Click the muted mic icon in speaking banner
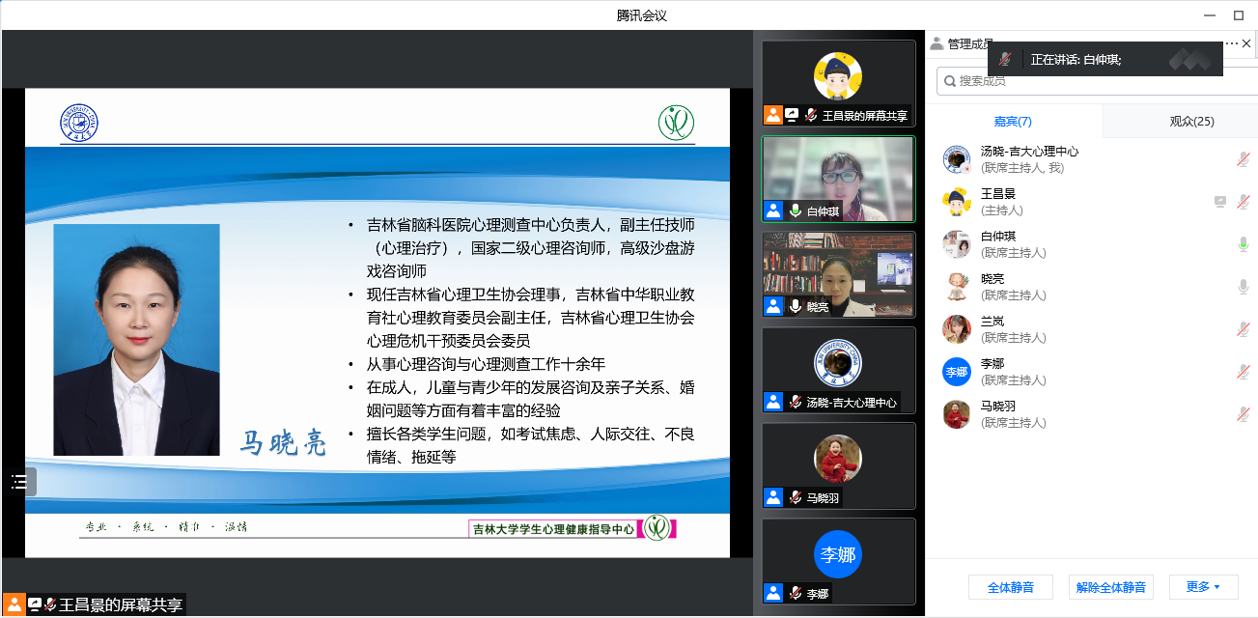Image resolution: width=1258 pixels, height=618 pixels. pos(1005,59)
